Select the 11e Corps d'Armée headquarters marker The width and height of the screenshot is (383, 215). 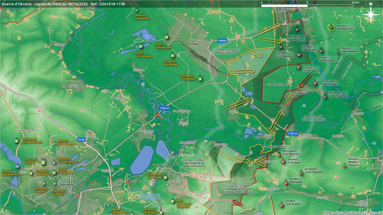(x=43, y=162)
